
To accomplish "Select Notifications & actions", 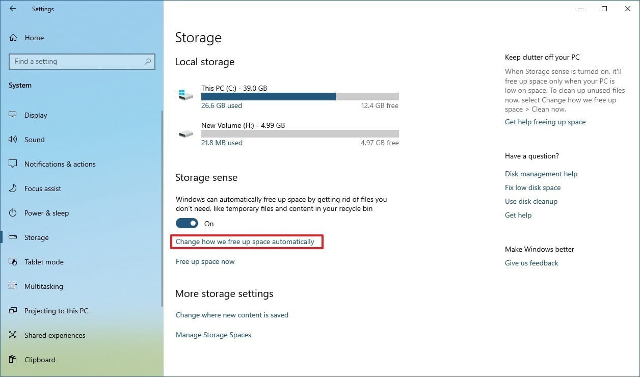I will click(60, 164).
